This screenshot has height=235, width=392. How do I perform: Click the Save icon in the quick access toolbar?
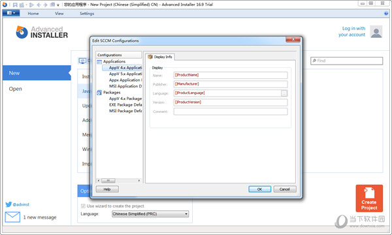[x=15, y=5]
